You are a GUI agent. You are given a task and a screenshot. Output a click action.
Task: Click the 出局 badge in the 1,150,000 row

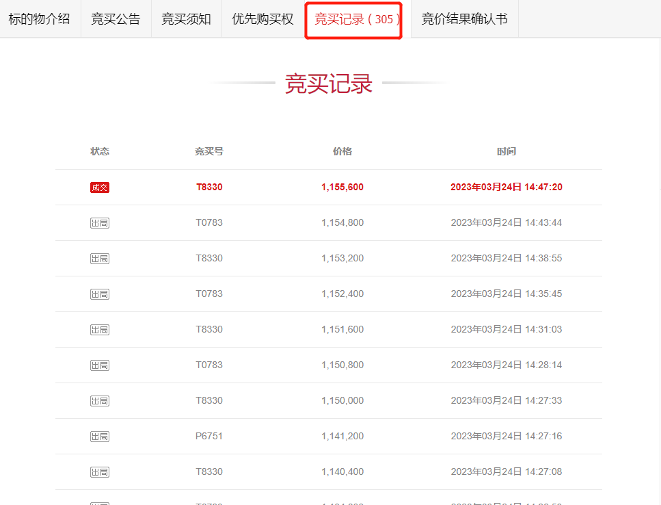click(x=100, y=401)
